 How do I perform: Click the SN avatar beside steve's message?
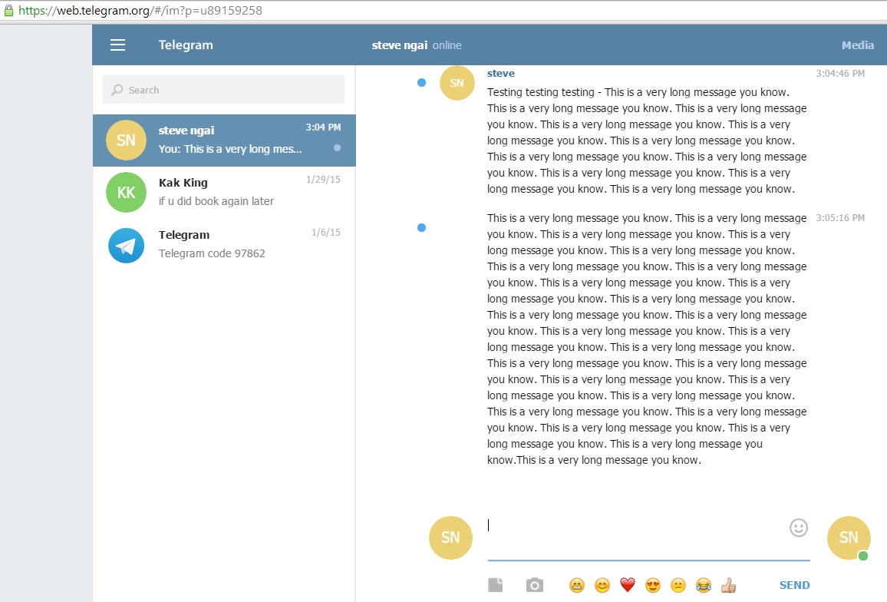457,83
